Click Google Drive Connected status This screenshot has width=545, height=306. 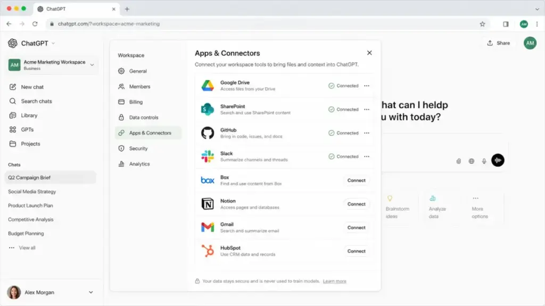coord(343,86)
